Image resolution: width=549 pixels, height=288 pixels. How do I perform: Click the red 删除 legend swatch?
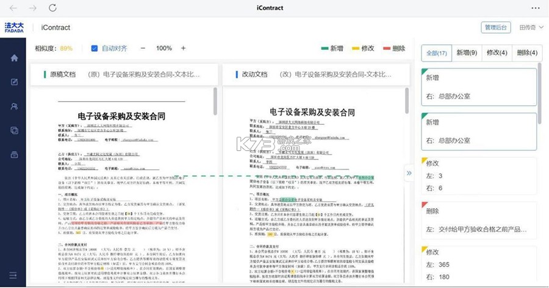[387, 48]
